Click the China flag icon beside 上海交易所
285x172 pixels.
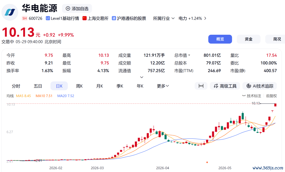[84, 18]
